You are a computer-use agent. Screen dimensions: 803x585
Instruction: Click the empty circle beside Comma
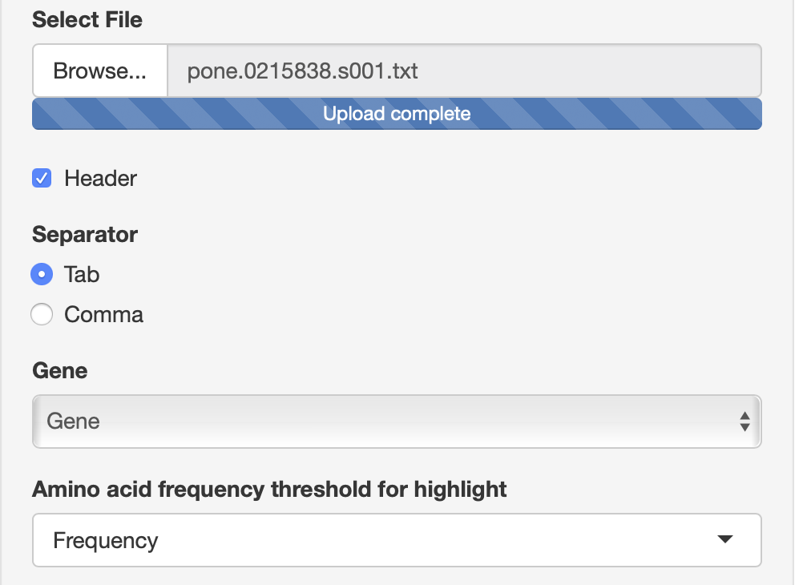[x=42, y=314]
